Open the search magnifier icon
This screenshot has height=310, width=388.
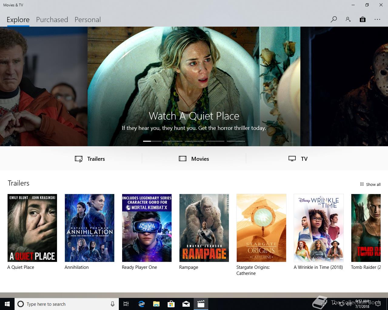(334, 19)
